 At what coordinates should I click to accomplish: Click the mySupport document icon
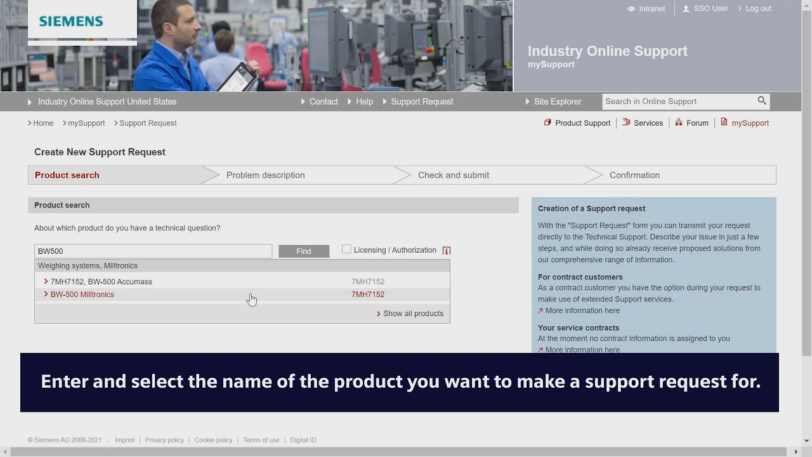(724, 123)
